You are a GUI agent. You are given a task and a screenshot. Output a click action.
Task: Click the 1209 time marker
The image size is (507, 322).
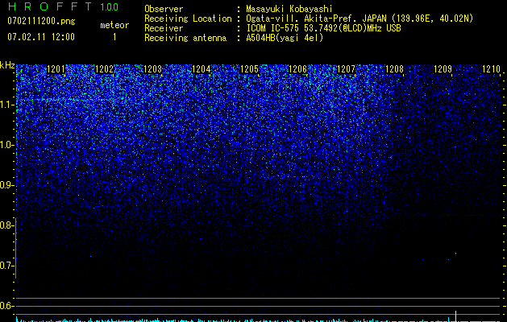point(443,69)
